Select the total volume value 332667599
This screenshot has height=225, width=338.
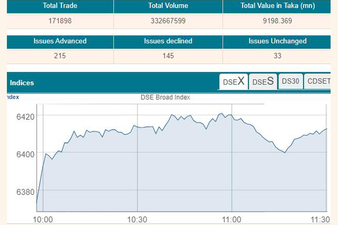(x=168, y=21)
